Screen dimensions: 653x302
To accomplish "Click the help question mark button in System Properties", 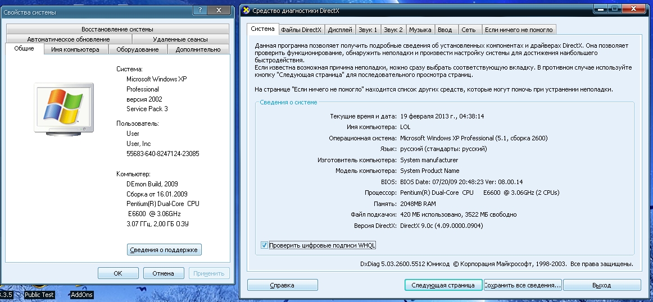I will tap(200, 11).
